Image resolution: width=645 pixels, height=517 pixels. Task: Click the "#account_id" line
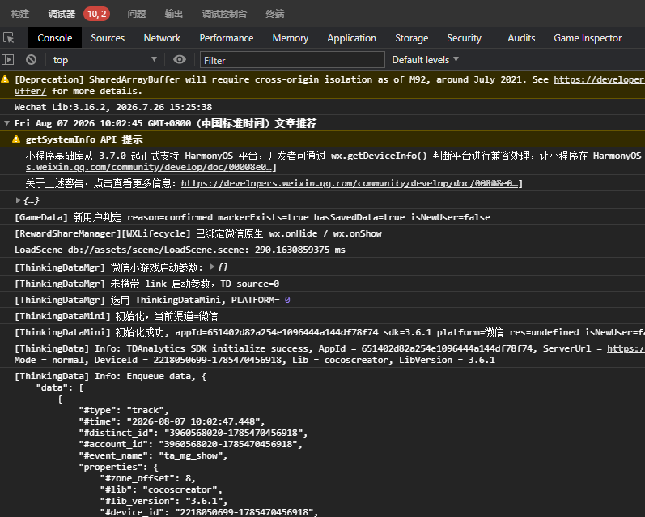(190, 444)
